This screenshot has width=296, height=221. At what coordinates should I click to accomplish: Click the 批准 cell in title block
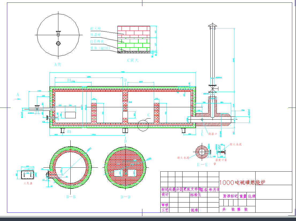tap(194, 210)
